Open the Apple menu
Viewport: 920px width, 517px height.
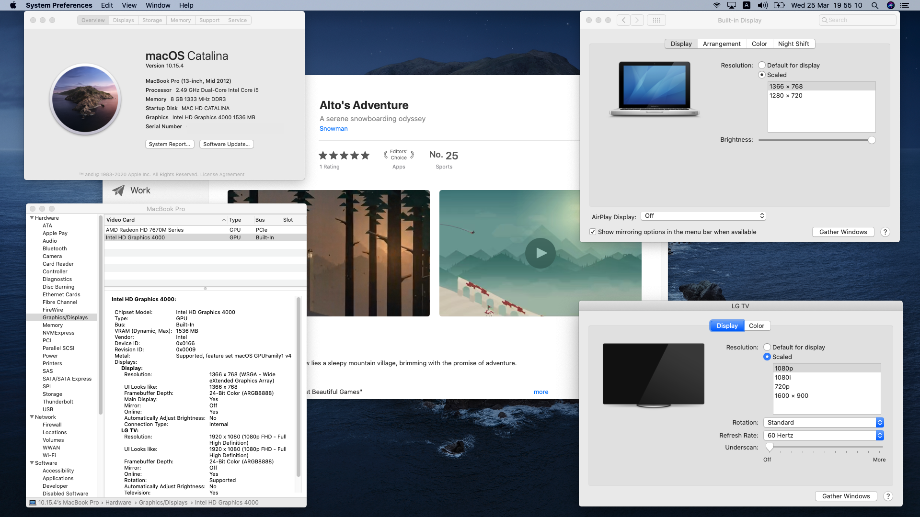tap(13, 5)
